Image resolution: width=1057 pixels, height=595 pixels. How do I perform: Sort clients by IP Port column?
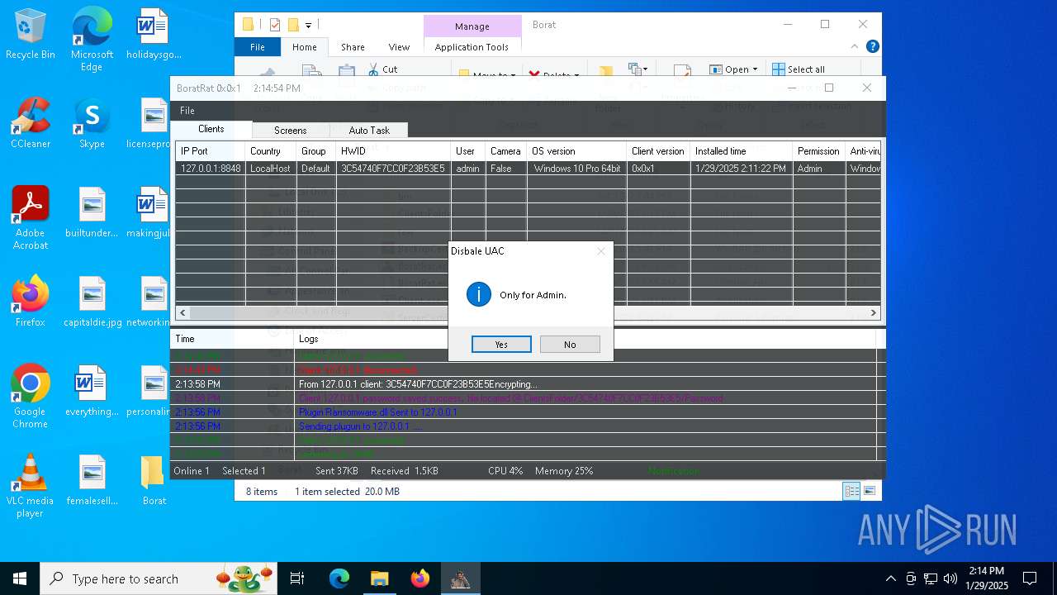click(x=210, y=151)
